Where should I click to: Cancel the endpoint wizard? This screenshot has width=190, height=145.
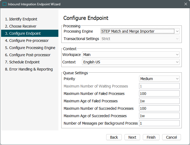tap(171, 137)
